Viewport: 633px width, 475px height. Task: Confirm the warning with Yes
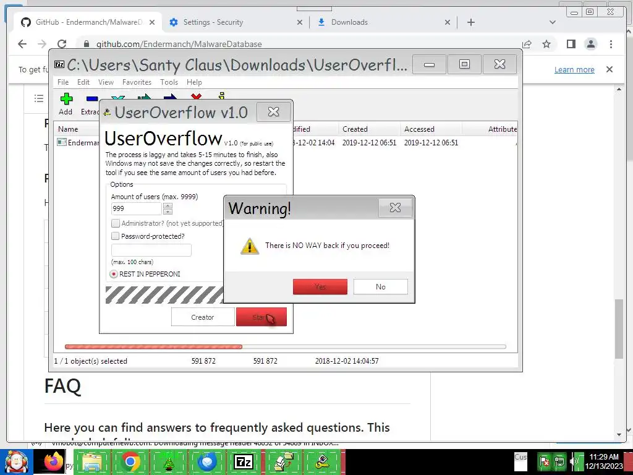point(320,287)
